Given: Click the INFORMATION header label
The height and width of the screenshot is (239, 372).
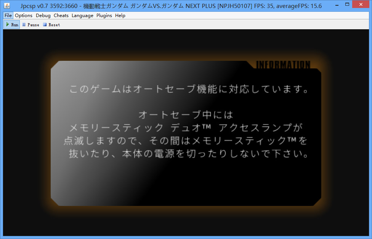Looking at the screenshot, I should pos(283,65).
